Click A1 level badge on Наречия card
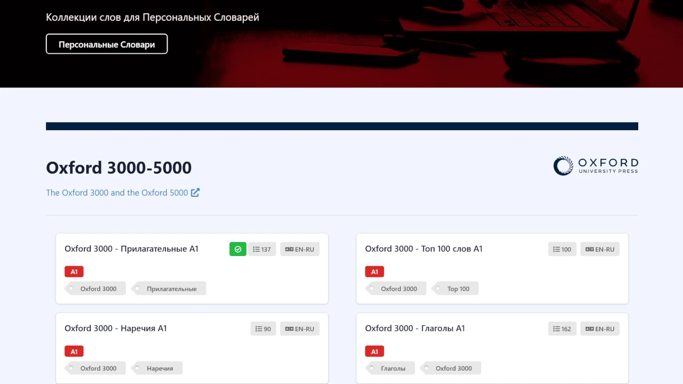Image resolution: width=683 pixels, height=384 pixels. (74, 351)
